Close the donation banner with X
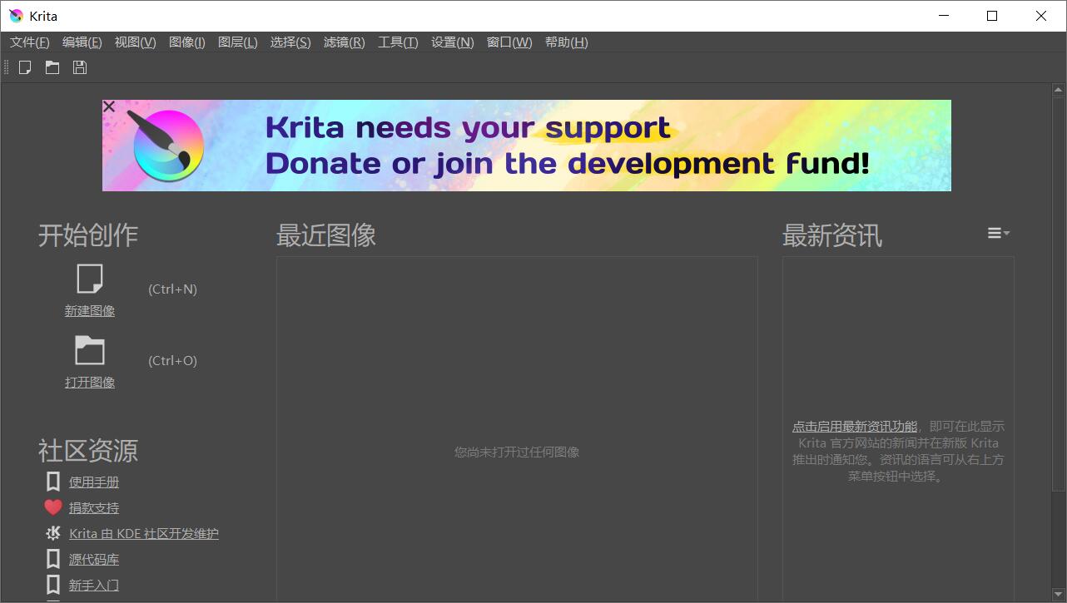This screenshot has width=1067, height=603. (109, 106)
